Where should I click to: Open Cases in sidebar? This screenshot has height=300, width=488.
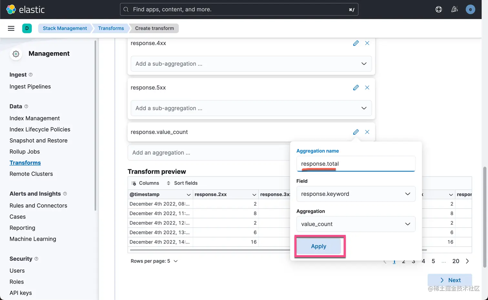click(17, 217)
